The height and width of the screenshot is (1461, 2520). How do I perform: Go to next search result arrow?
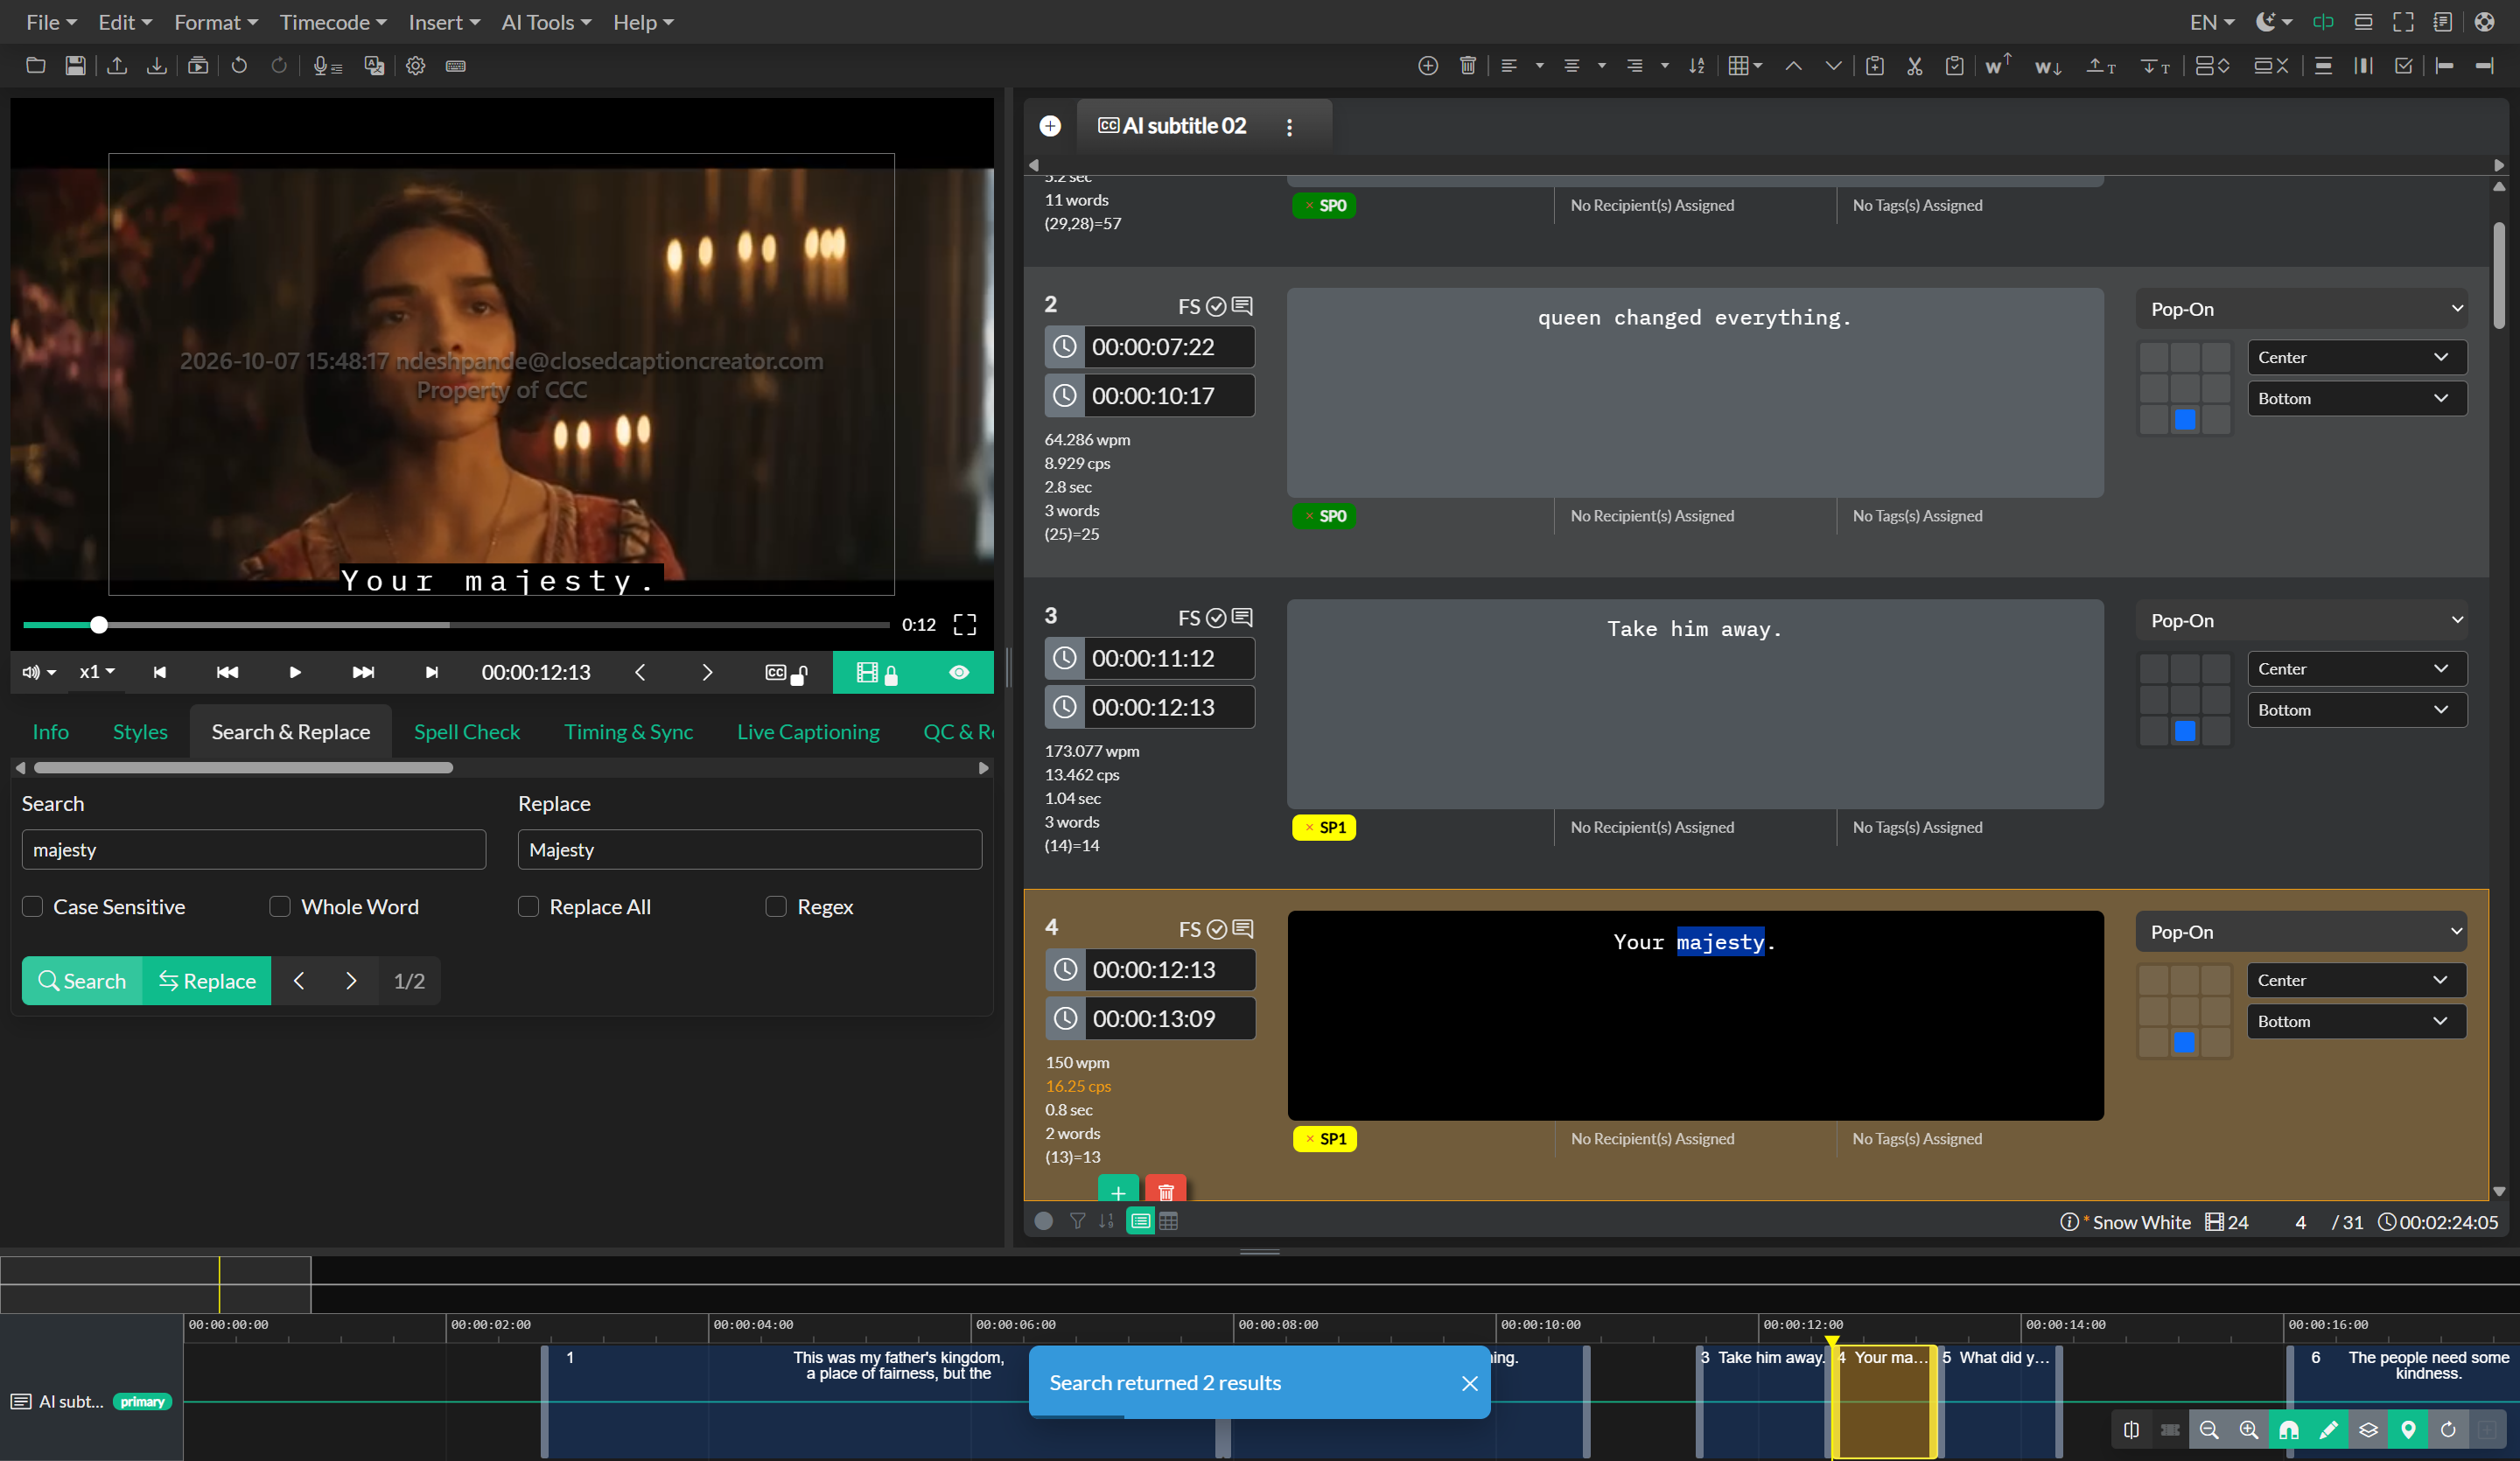pos(350,981)
